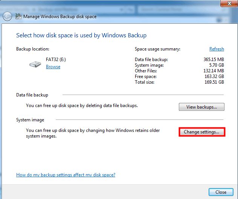
Task: Click the 'Select how disk space is used' heading
Action: pos(81,35)
